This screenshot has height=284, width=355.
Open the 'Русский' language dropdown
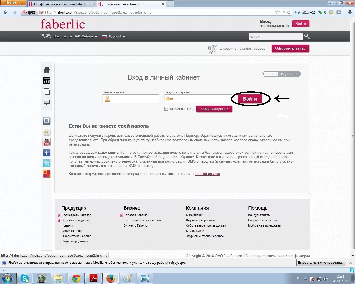click(113, 36)
